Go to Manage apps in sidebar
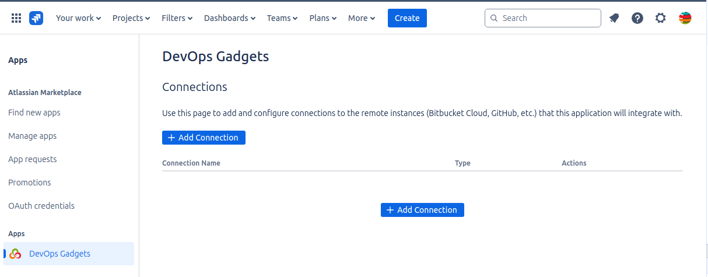708x277 pixels. pyautogui.click(x=33, y=136)
